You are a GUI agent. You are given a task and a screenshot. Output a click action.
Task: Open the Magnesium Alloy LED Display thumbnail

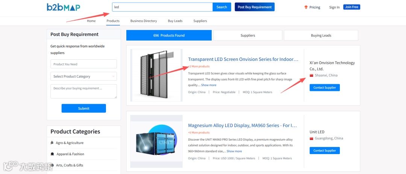(x=156, y=141)
